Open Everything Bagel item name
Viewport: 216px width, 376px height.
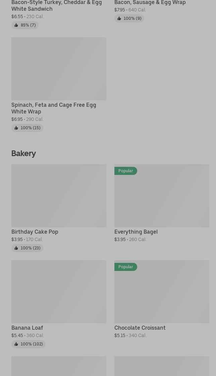click(136, 232)
